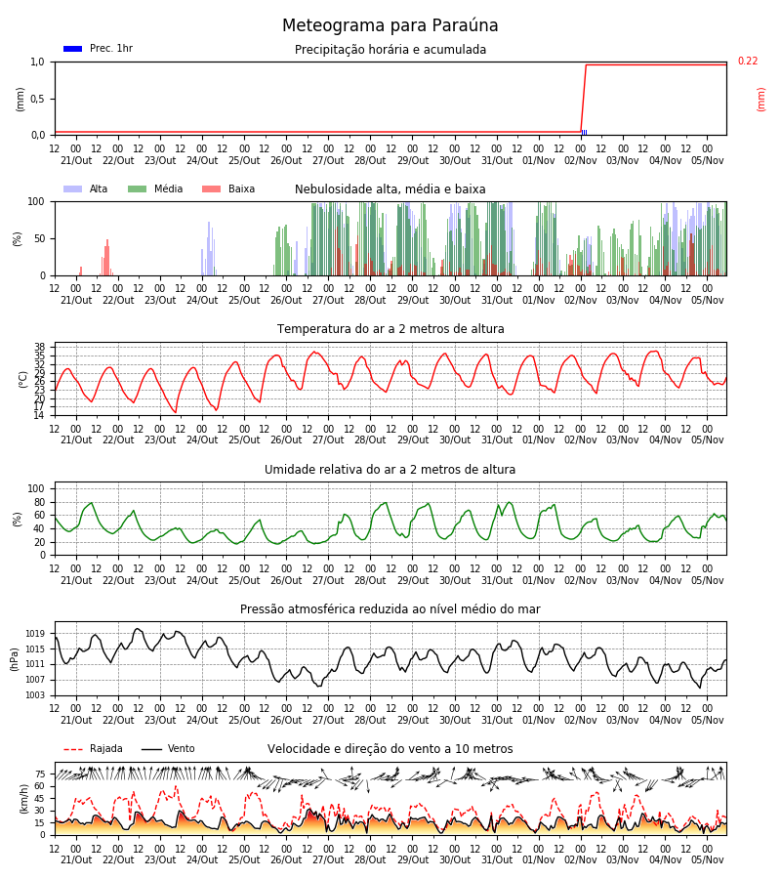Click the blue precipitation bars on 02/Nov
781x879 pixels.
pos(585,132)
